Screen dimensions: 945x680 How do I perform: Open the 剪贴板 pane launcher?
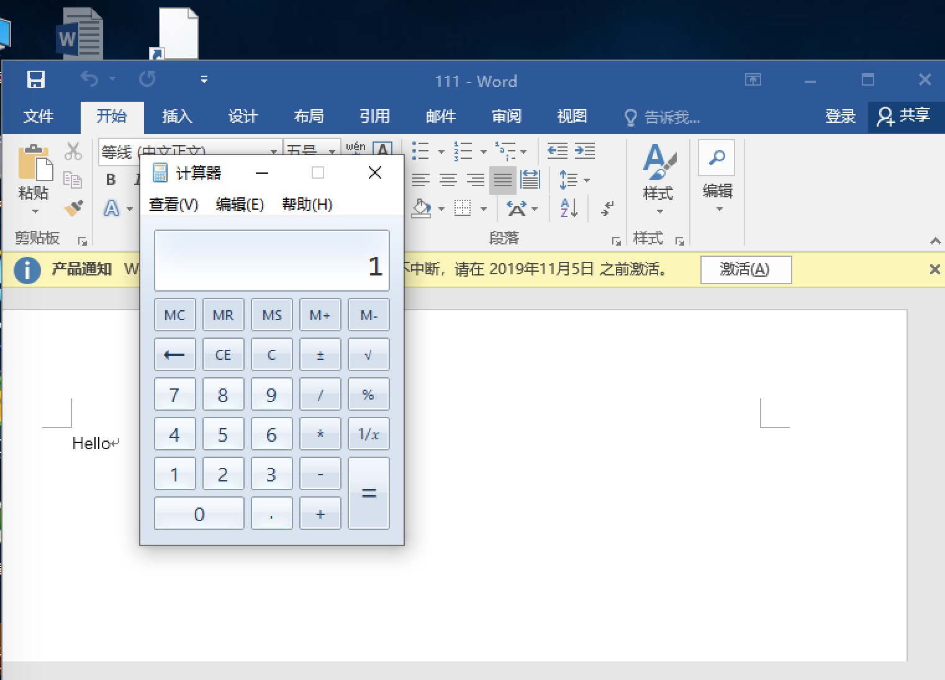pos(82,241)
